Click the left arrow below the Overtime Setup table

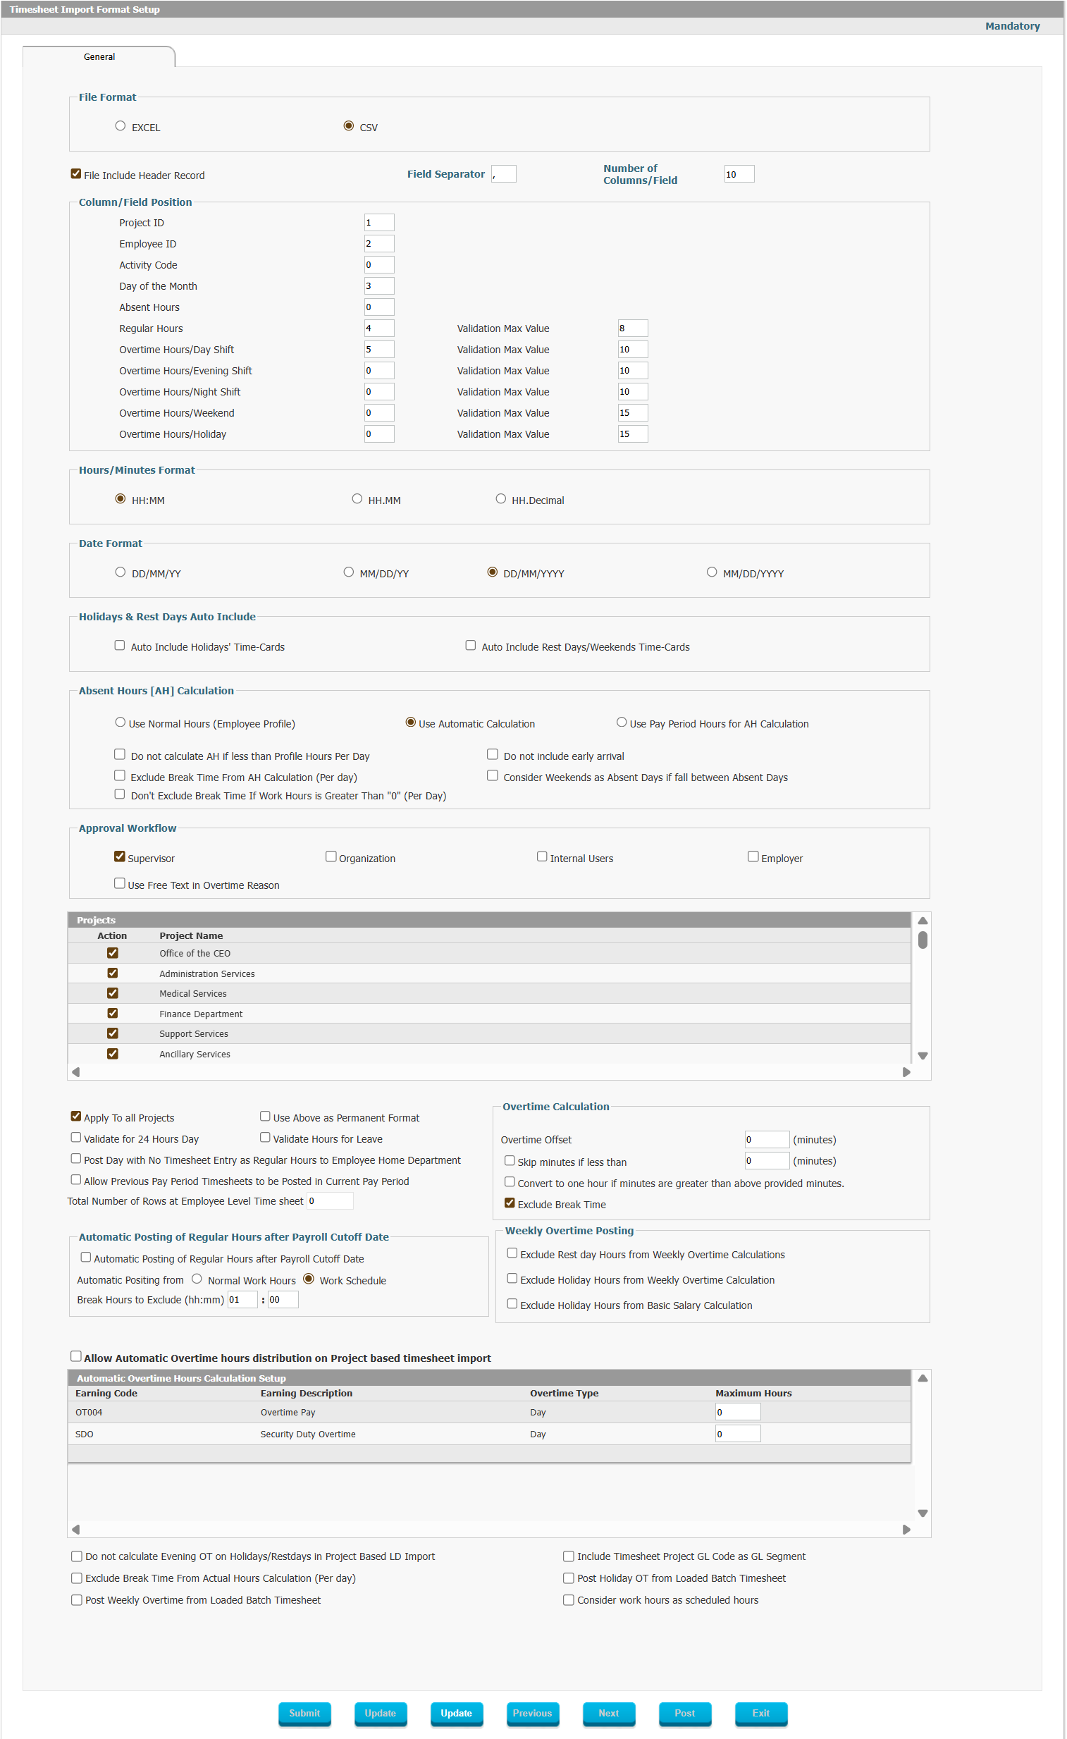point(75,1530)
